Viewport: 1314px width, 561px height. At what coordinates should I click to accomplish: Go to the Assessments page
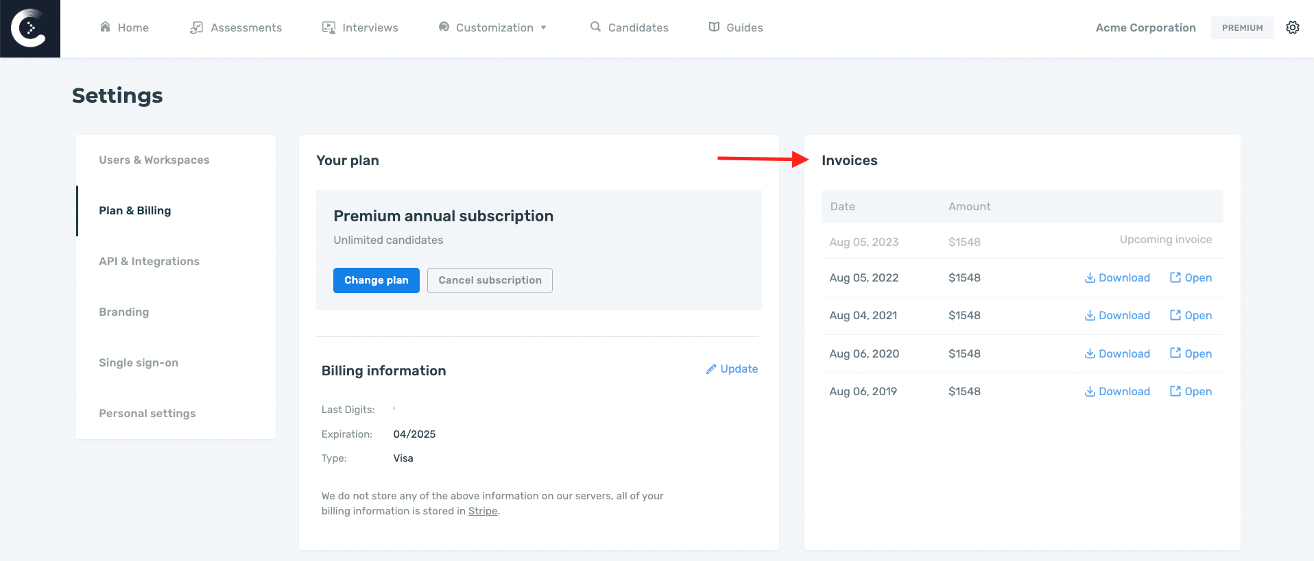tap(236, 27)
